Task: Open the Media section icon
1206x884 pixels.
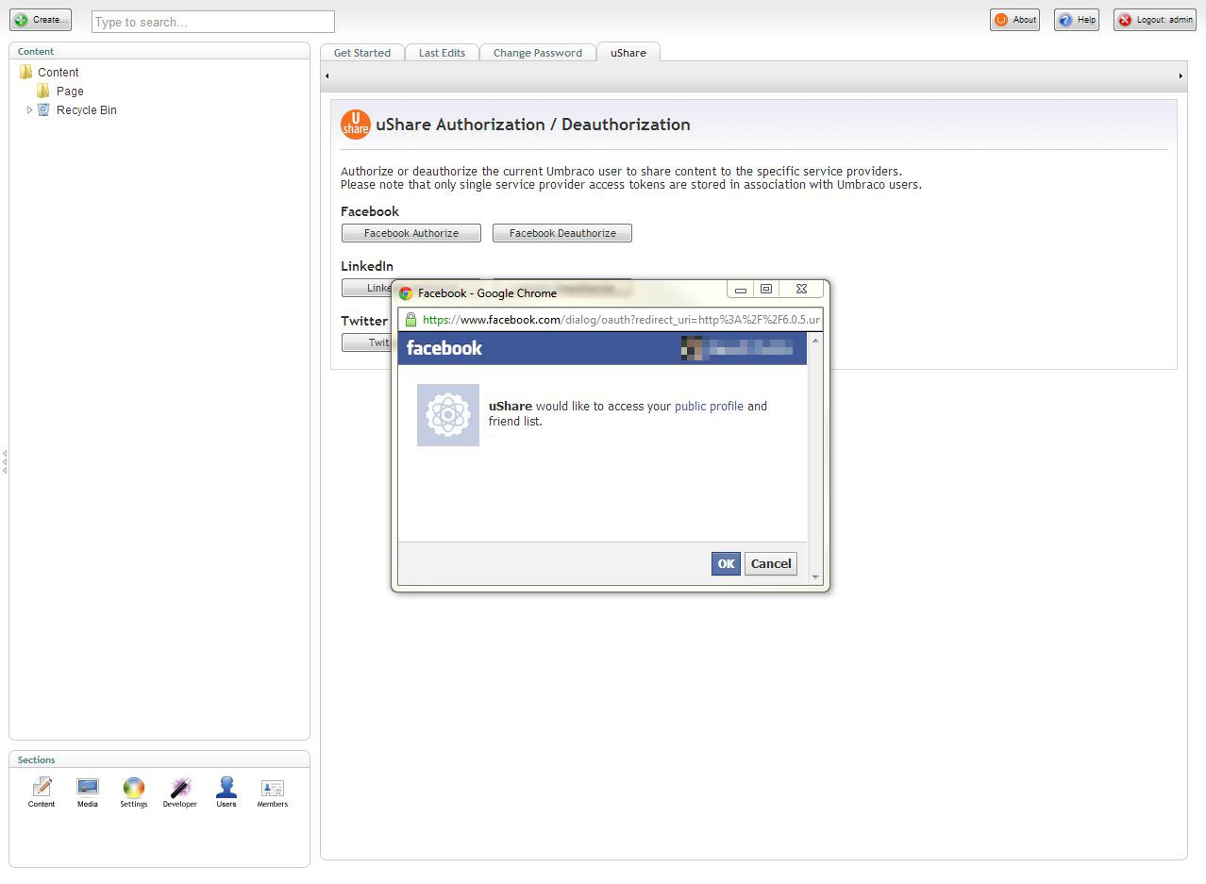Action: click(x=88, y=792)
